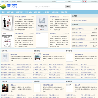Click the cover thumbnail under 玄幻小说
The width and height of the screenshot is (98, 98).
tap(5, 57)
